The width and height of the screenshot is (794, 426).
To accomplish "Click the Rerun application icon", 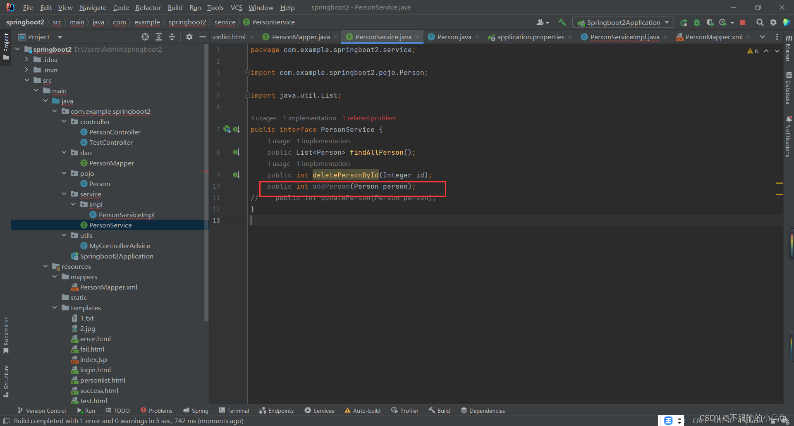I will point(684,22).
